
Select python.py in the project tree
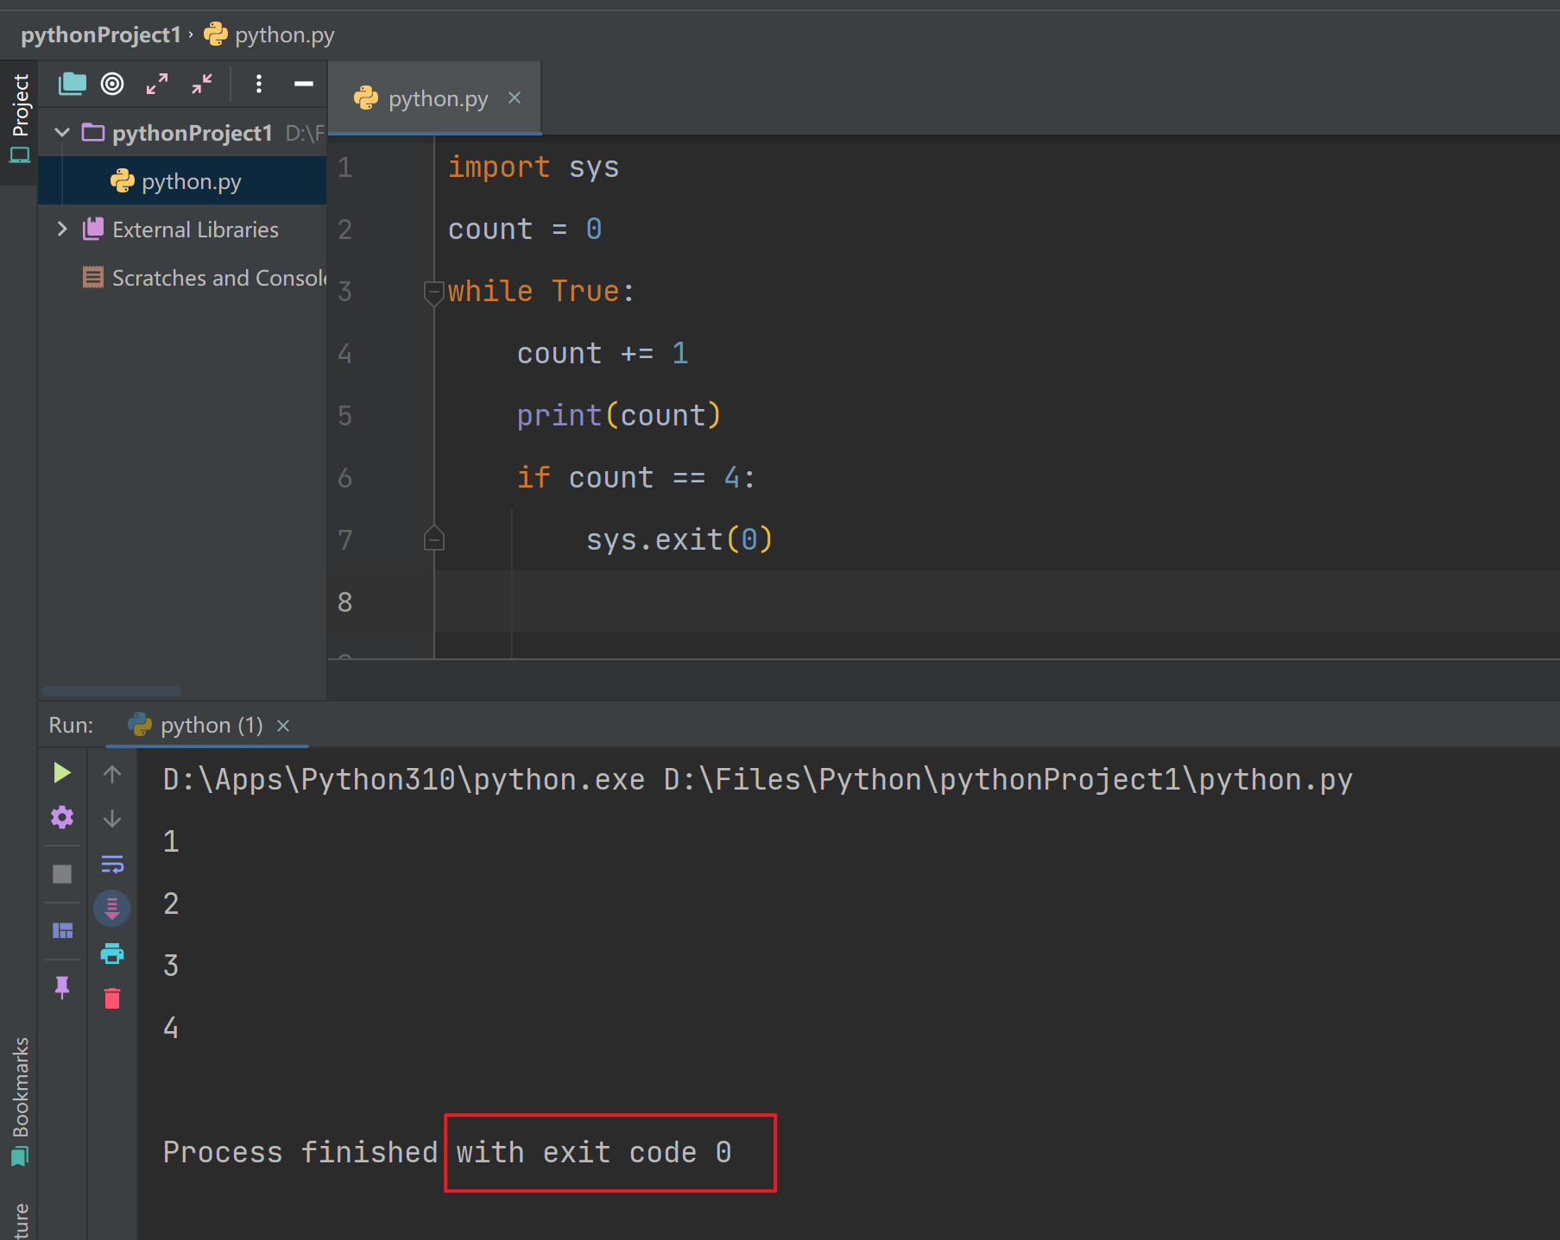182,181
